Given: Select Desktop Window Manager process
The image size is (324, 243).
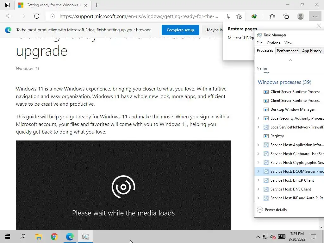Looking at the screenshot, I should 290,109.
